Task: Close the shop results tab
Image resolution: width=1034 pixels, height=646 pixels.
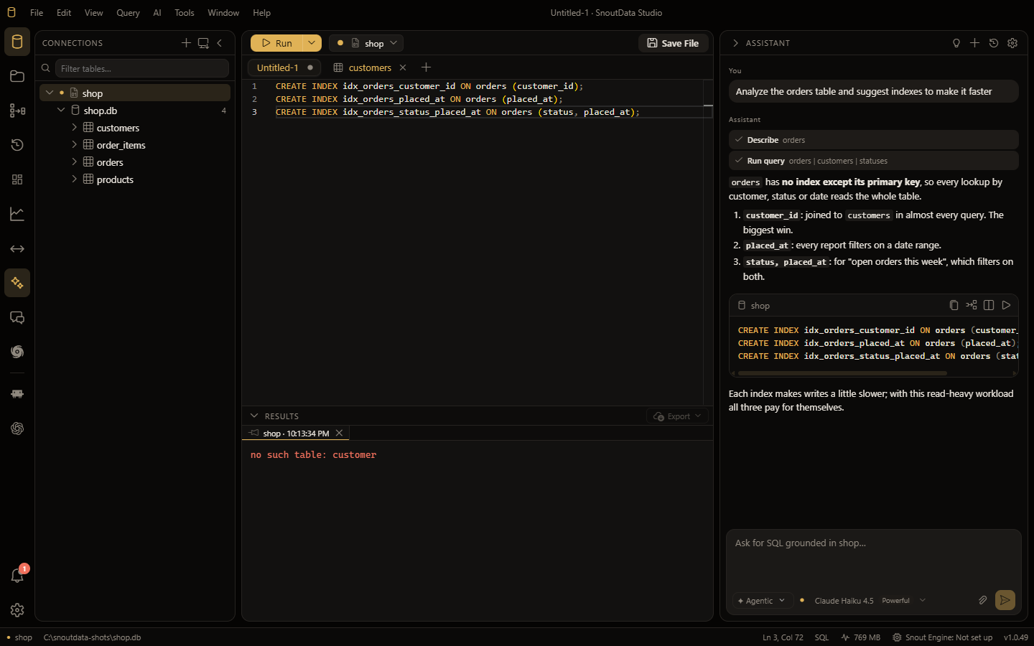Action: click(340, 433)
